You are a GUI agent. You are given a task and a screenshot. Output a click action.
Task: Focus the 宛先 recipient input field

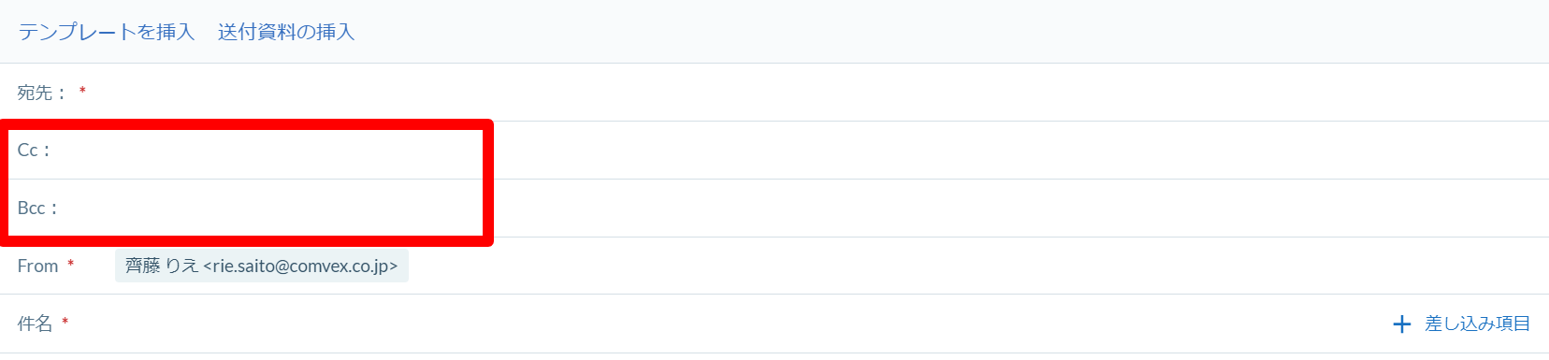click(814, 93)
